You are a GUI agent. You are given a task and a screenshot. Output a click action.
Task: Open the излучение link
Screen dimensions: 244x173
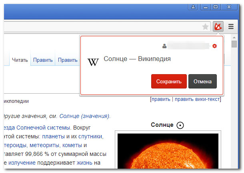pyautogui.click(x=22, y=163)
